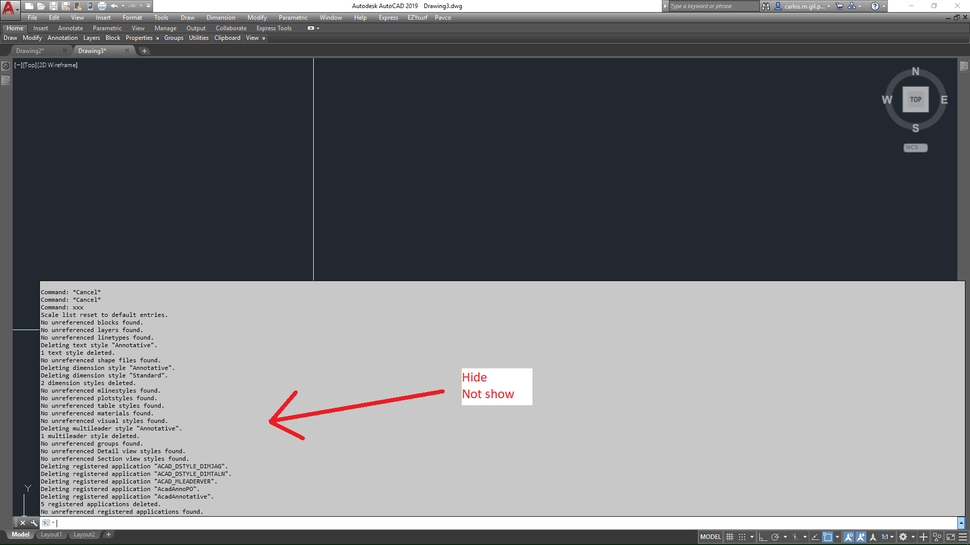Open the WCS dropdown below the ViewCube
This screenshot has height=545, width=970.
pos(915,147)
